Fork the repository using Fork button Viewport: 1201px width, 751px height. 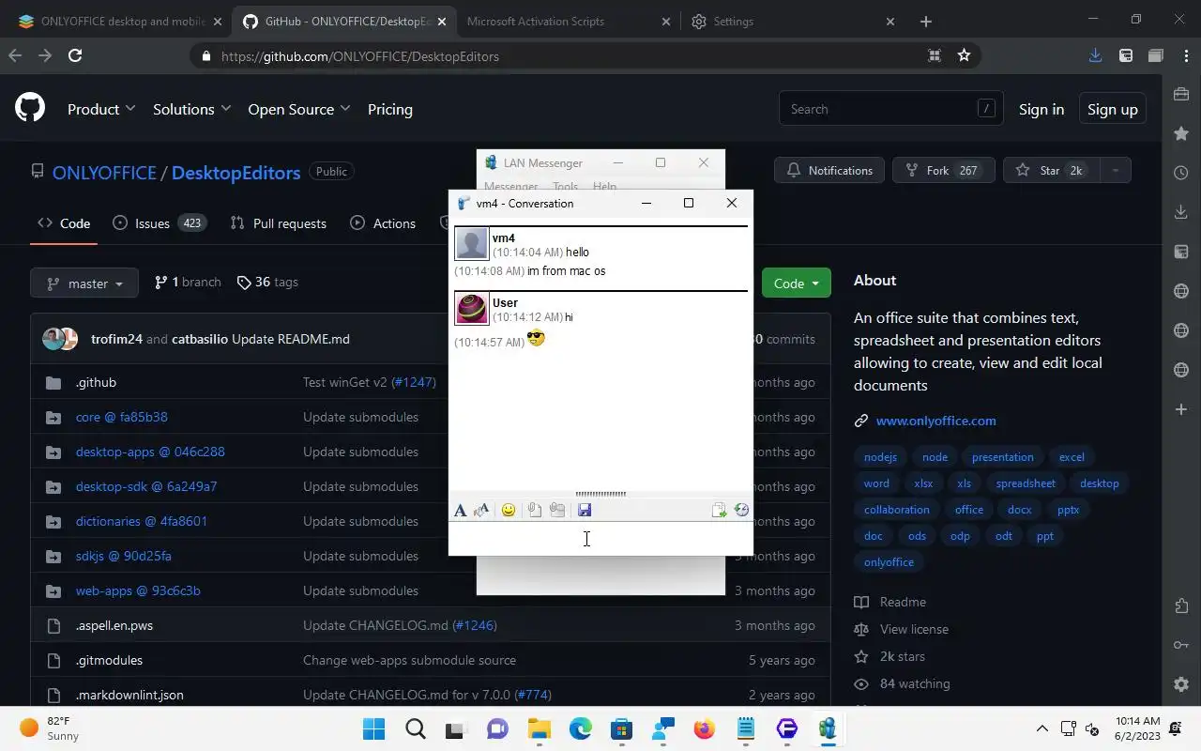coord(943,170)
